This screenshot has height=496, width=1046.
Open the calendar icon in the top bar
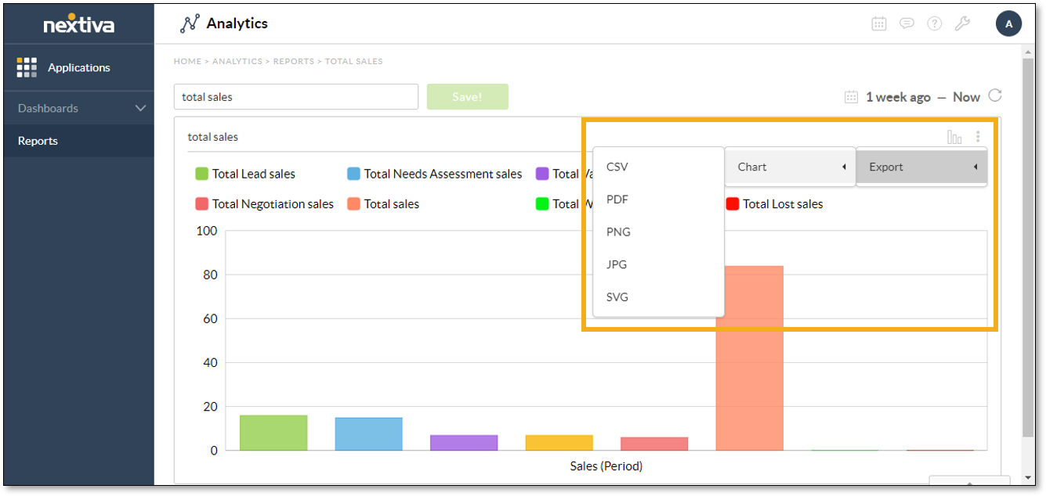pos(878,23)
